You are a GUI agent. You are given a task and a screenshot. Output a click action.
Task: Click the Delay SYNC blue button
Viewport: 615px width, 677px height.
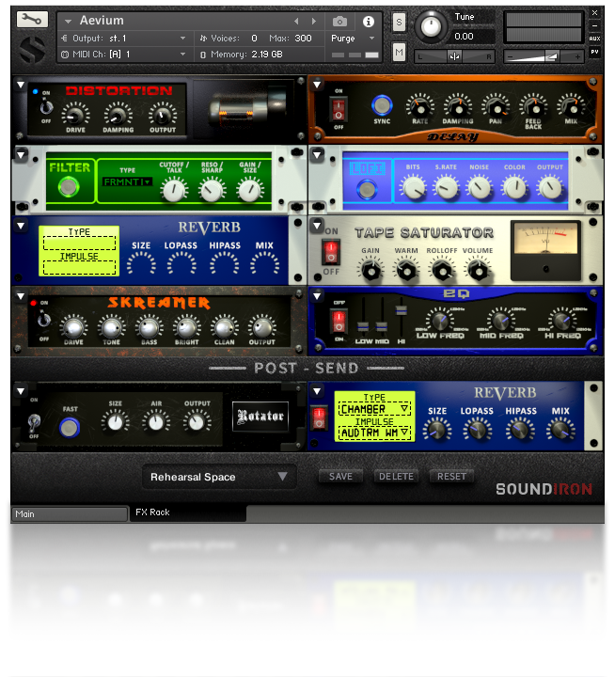381,104
